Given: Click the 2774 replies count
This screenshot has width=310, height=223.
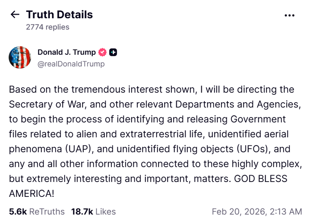Looking at the screenshot, I should [48, 27].
